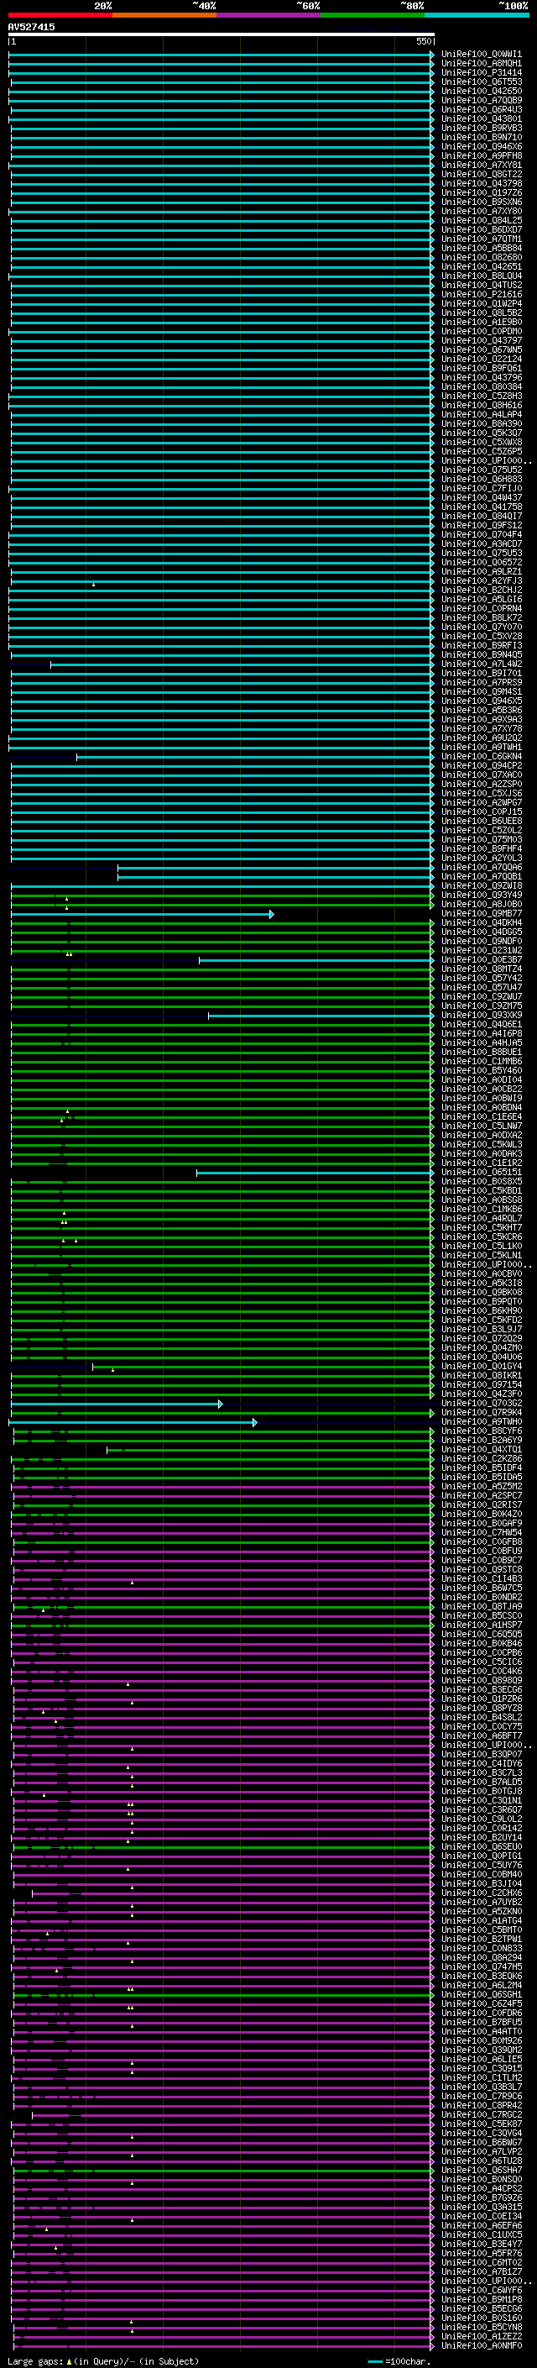Image resolution: width=537 pixels, height=2368 pixels.
Task: Select the UniRef100_Q93Y49 label
Action: click(481, 895)
